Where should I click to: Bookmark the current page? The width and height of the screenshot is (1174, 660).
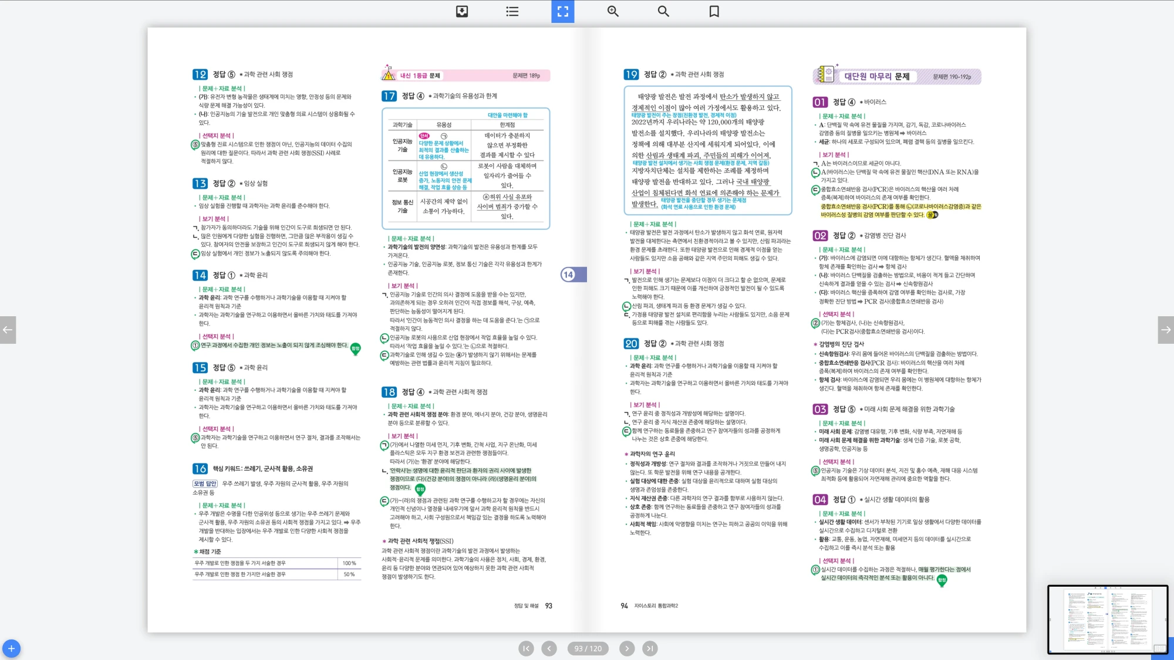pyautogui.click(x=714, y=11)
